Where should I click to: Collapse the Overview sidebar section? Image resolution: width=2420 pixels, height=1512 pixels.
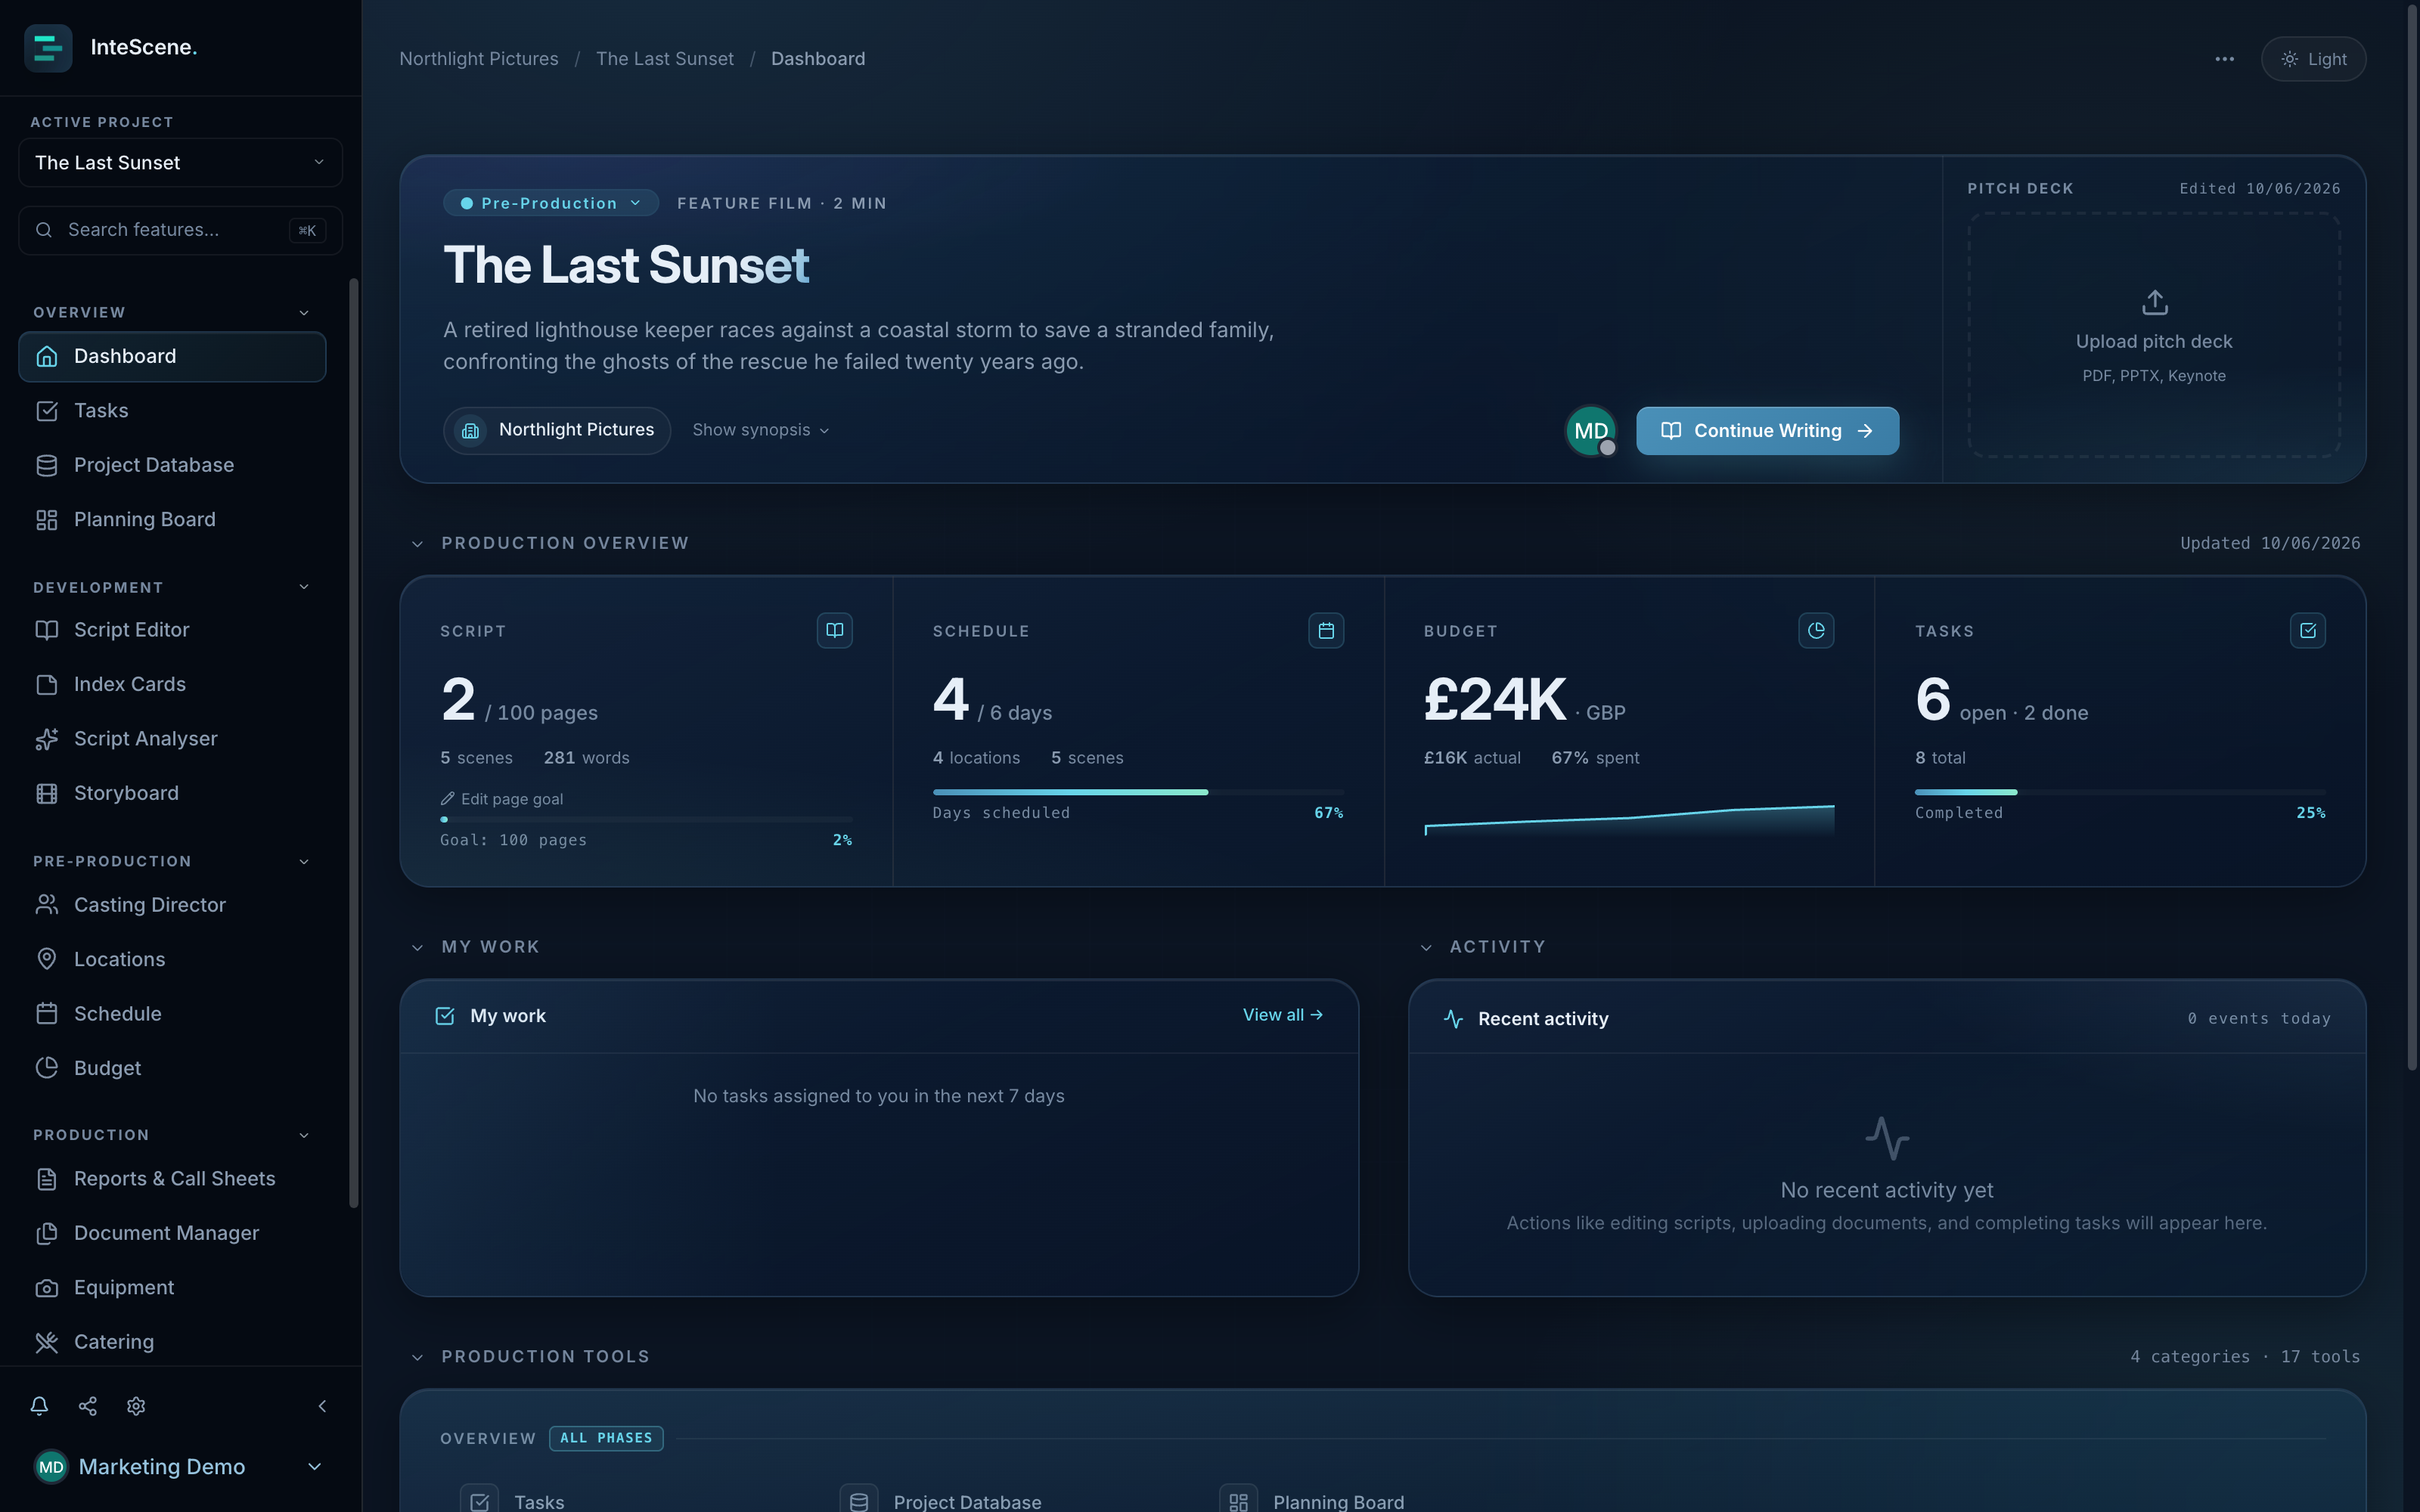click(x=304, y=313)
